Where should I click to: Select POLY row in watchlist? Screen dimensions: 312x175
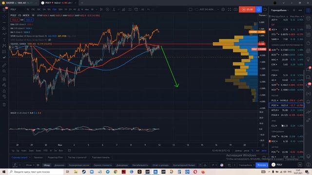[x=287, y=105]
